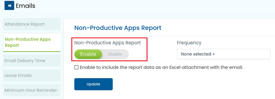Viewport: 275px width, 99px height.
Task: Expand the Frequency None selected dropdown
Action: (x=224, y=54)
